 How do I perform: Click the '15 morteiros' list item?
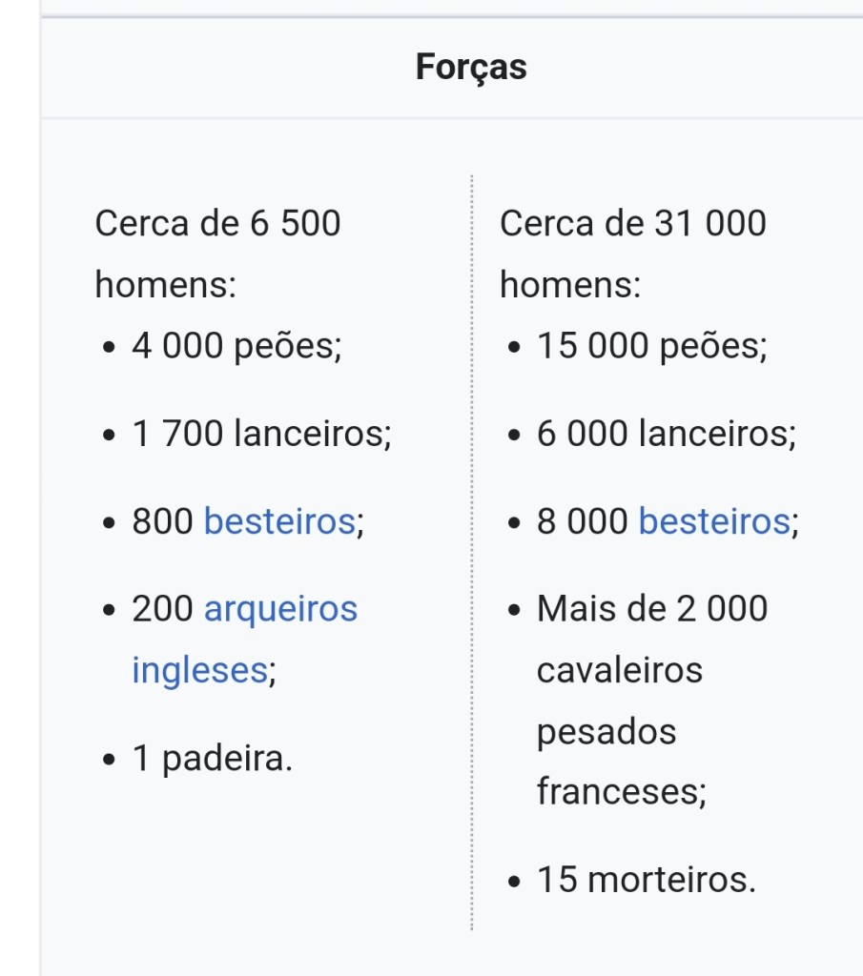(646, 879)
